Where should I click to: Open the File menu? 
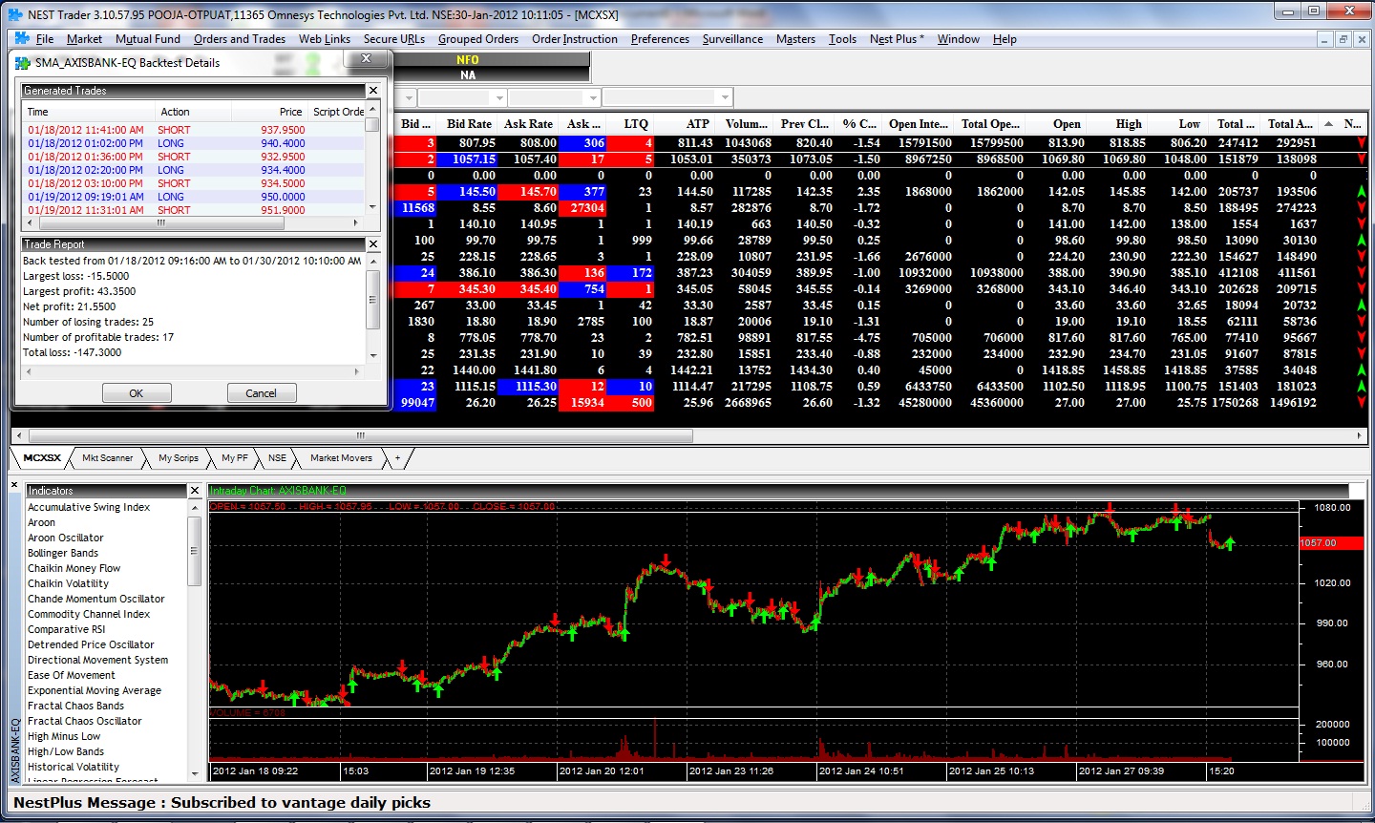pos(45,39)
